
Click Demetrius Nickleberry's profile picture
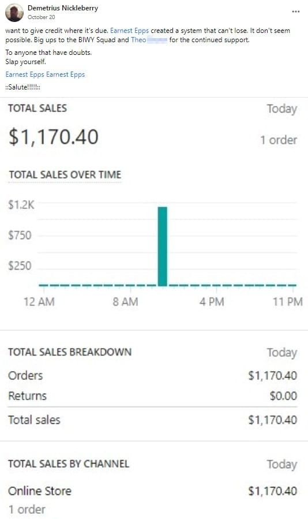pos(14,12)
